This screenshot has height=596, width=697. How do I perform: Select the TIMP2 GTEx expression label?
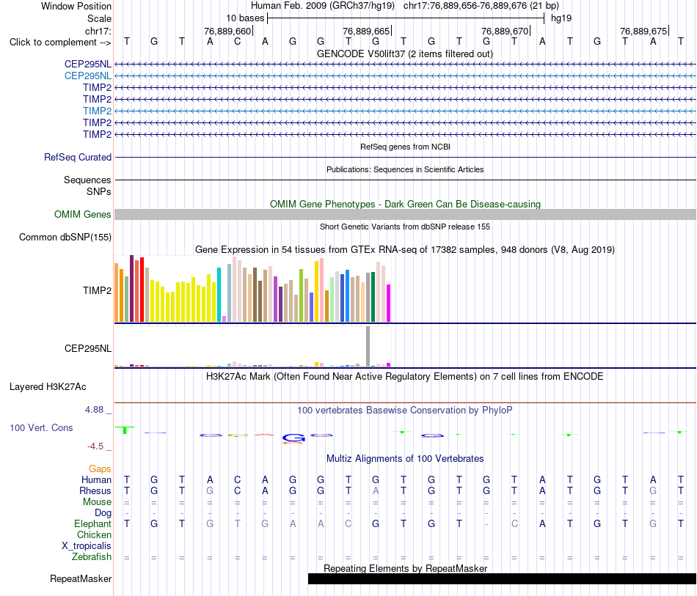[x=97, y=290]
